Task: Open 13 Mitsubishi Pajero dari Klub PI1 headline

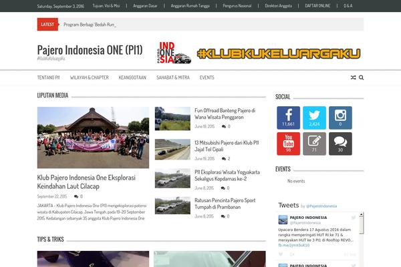Action: [227, 146]
